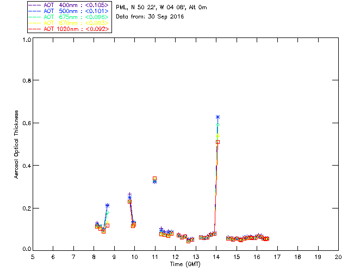The height and width of the screenshot is (278, 348).
Task: Click the 14 on the time axis
Action: click(216, 257)
